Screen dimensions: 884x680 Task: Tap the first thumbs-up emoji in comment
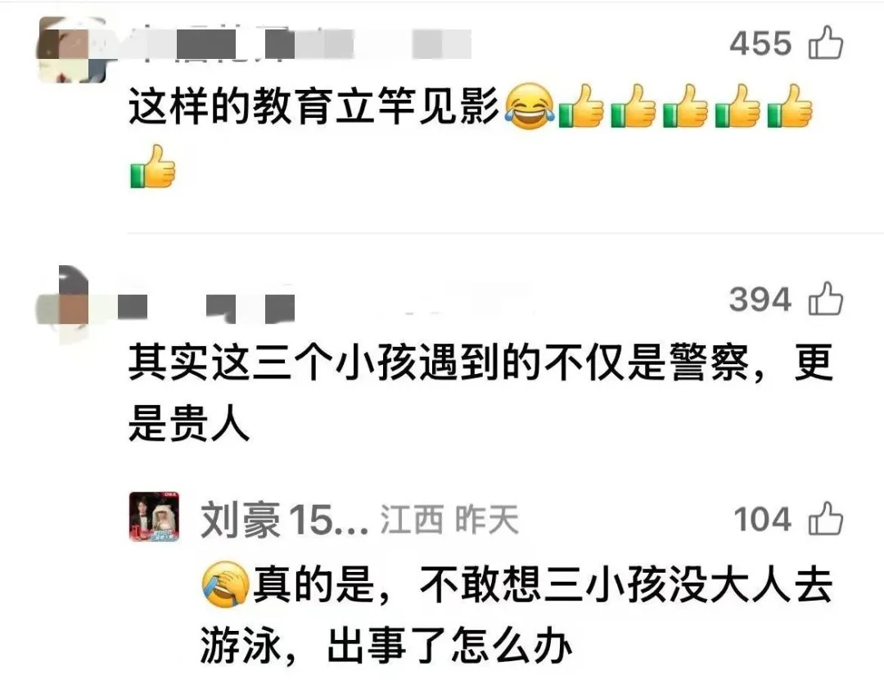581,107
